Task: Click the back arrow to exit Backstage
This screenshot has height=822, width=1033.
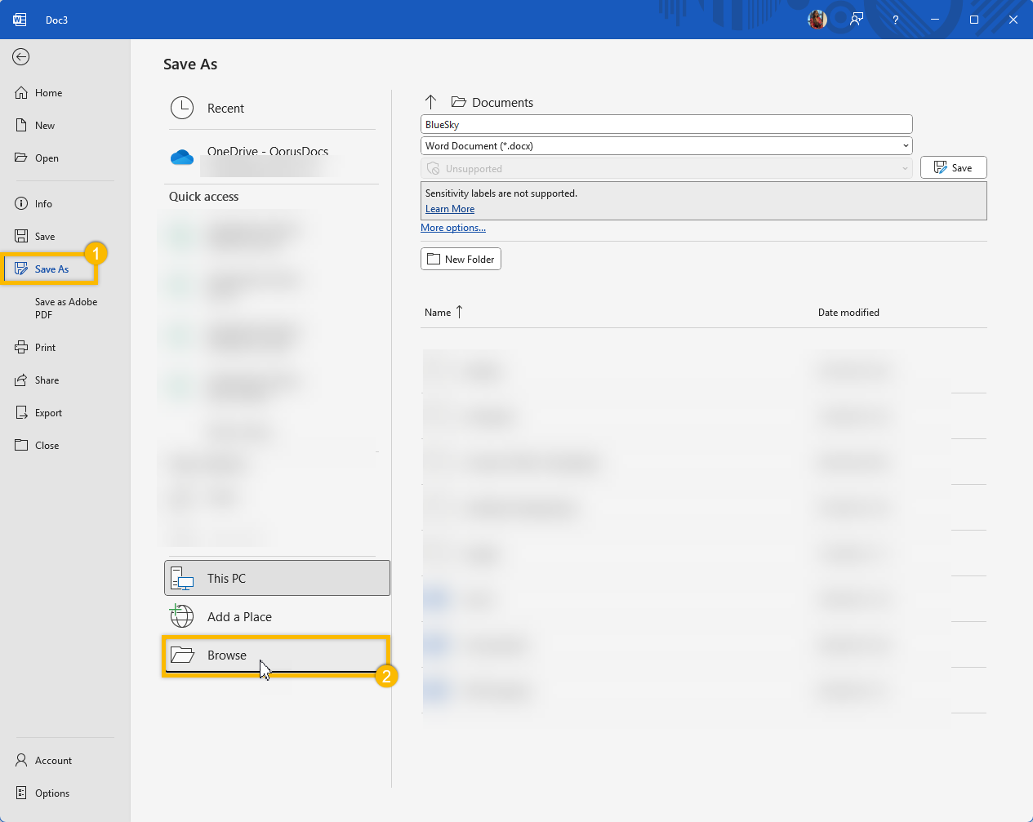Action: (21, 56)
